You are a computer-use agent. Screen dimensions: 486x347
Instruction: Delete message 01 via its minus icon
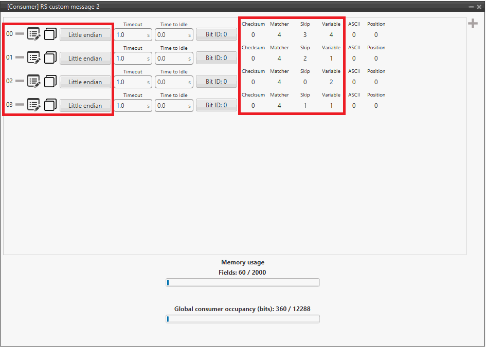click(20, 57)
